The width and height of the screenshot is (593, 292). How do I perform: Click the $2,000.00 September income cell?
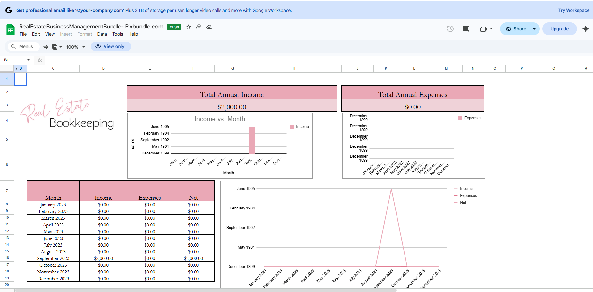103,258
